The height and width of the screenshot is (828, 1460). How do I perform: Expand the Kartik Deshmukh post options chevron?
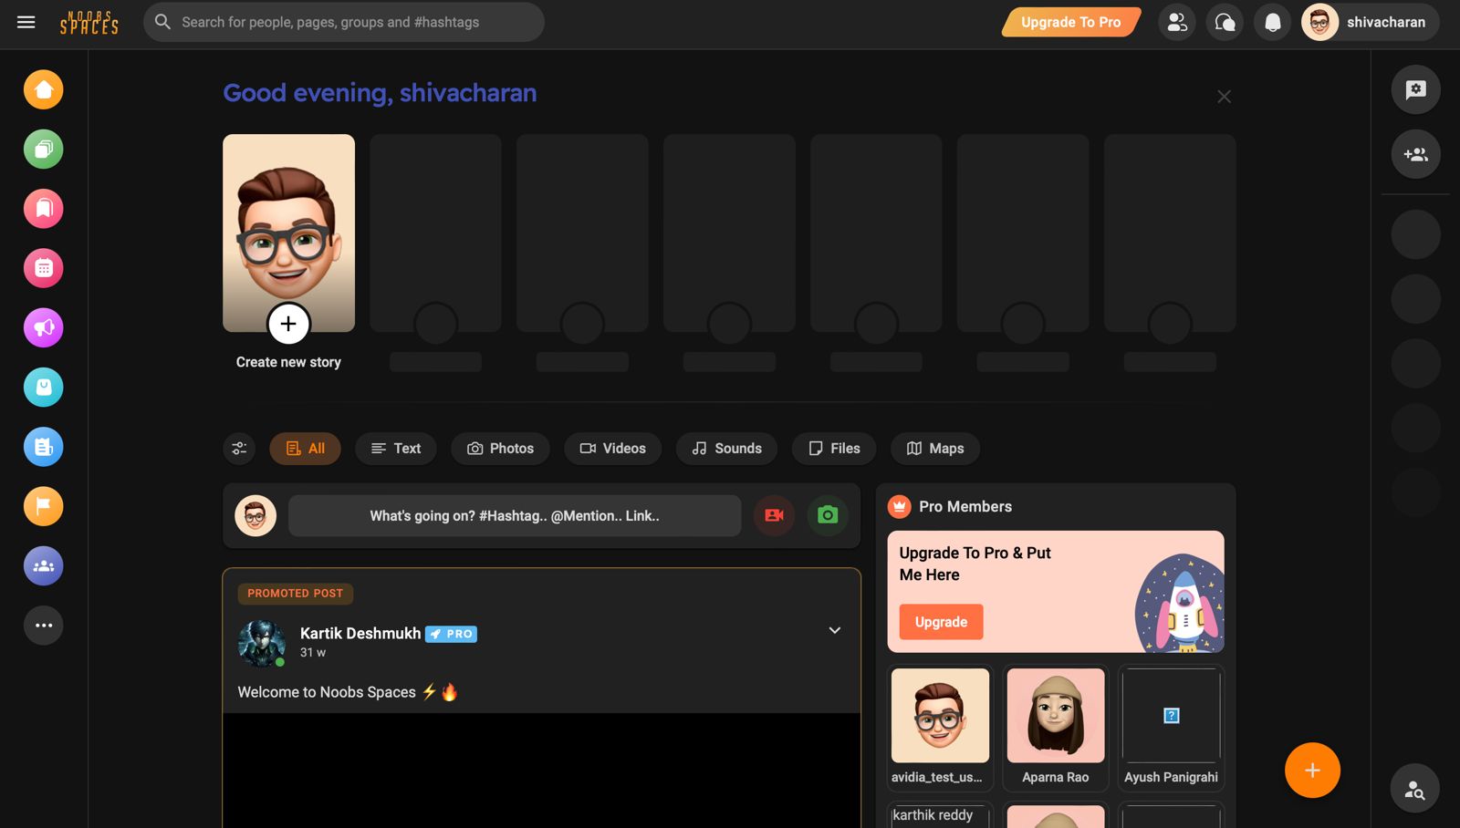coord(834,631)
